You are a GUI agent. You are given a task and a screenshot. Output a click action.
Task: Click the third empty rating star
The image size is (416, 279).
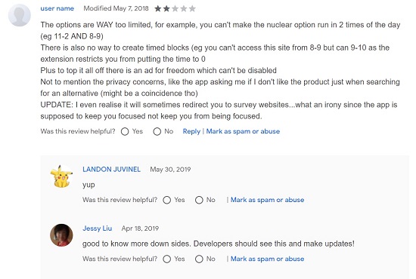point(175,9)
